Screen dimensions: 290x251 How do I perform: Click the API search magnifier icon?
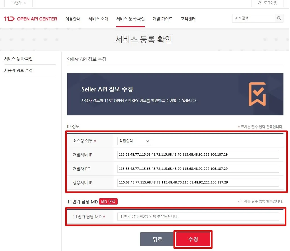(x=279, y=18)
